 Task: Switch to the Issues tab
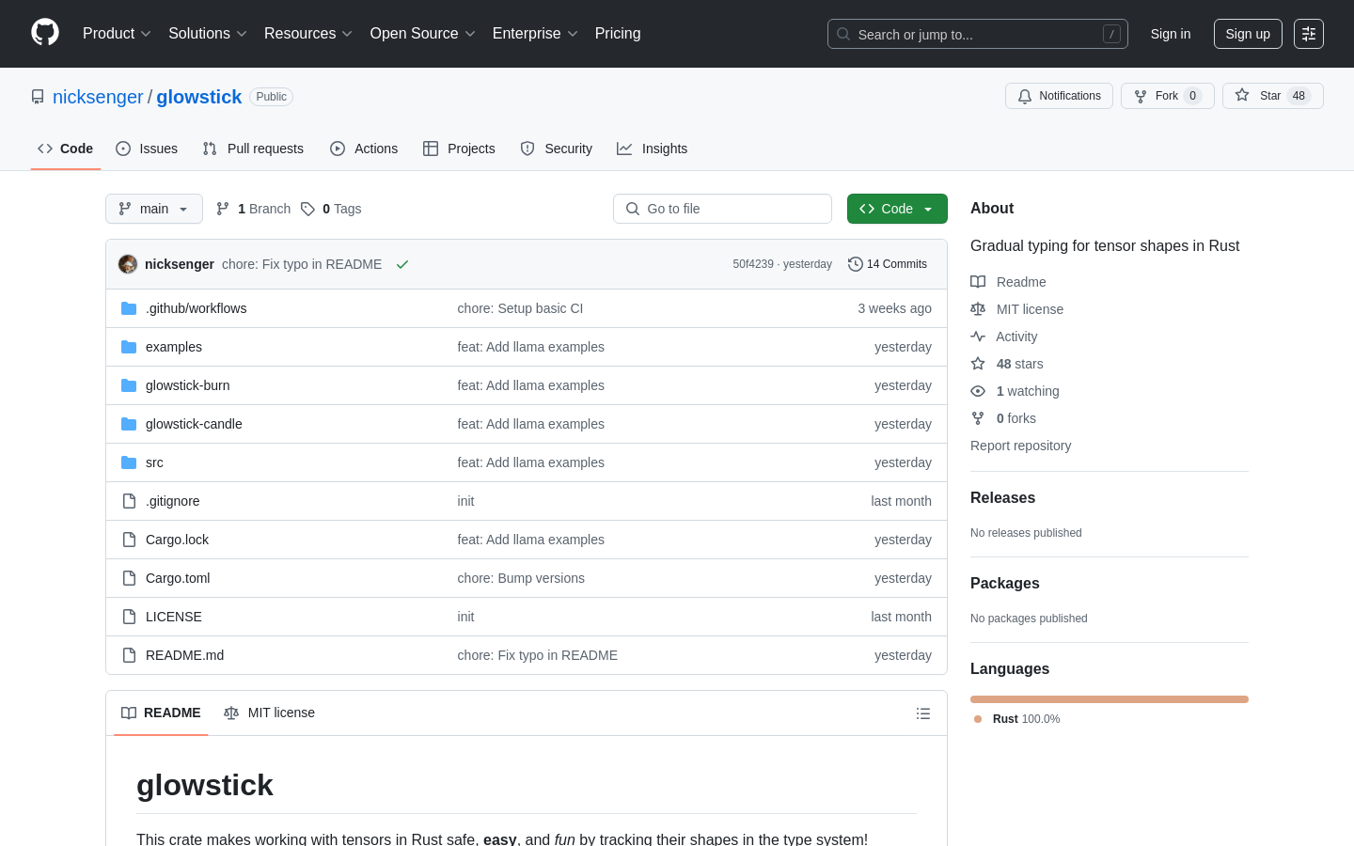(x=147, y=149)
